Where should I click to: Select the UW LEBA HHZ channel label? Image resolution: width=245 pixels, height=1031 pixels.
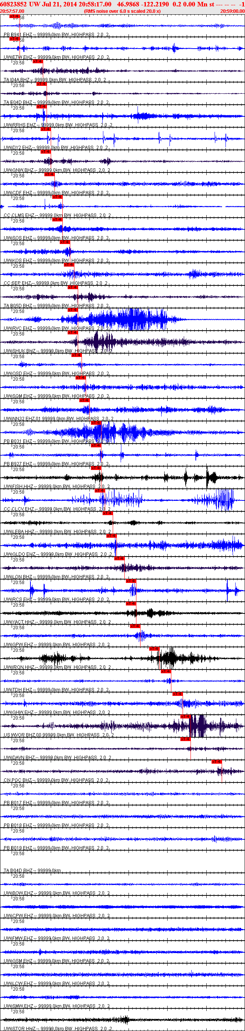point(19,532)
